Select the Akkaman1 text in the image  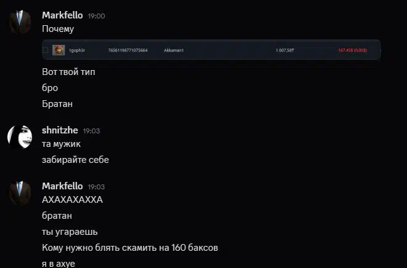(x=174, y=50)
